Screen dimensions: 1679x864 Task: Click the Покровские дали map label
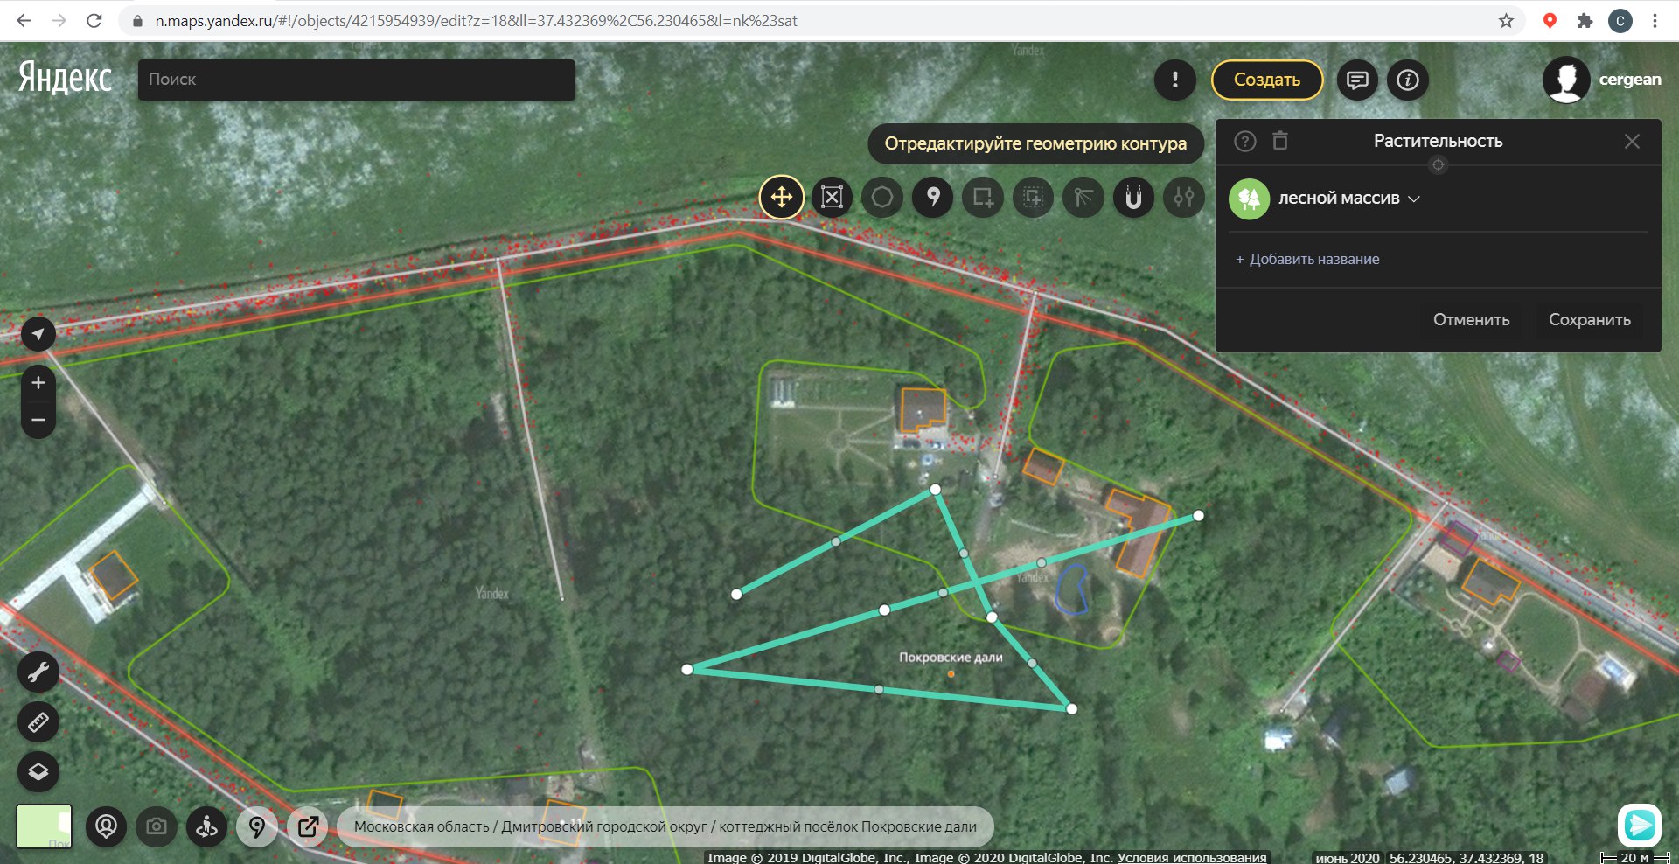pyautogui.click(x=951, y=658)
